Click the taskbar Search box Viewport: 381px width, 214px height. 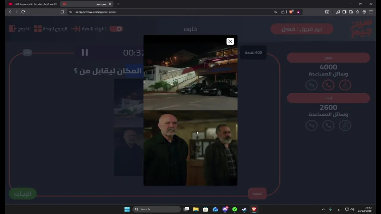(x=157, y=209)
